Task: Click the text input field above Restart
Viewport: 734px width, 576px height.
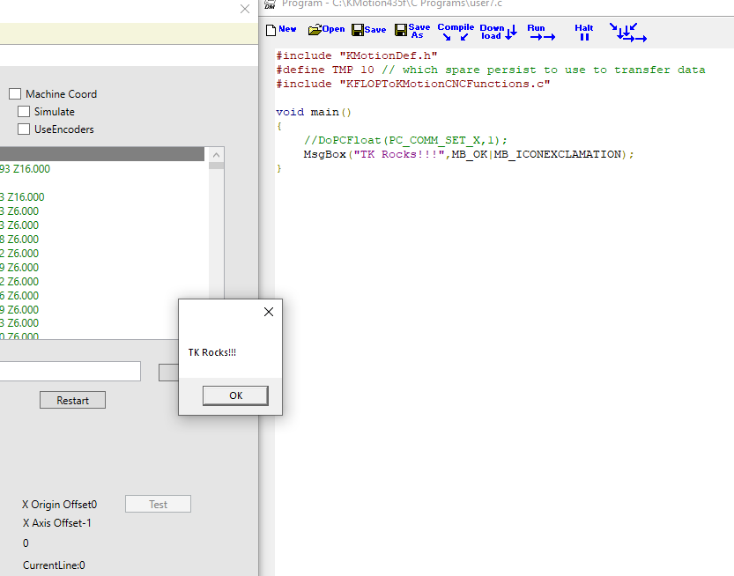Action: 70,372
